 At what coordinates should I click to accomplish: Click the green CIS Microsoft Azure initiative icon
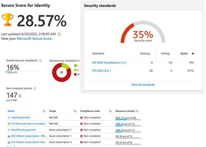pos(9,123)
